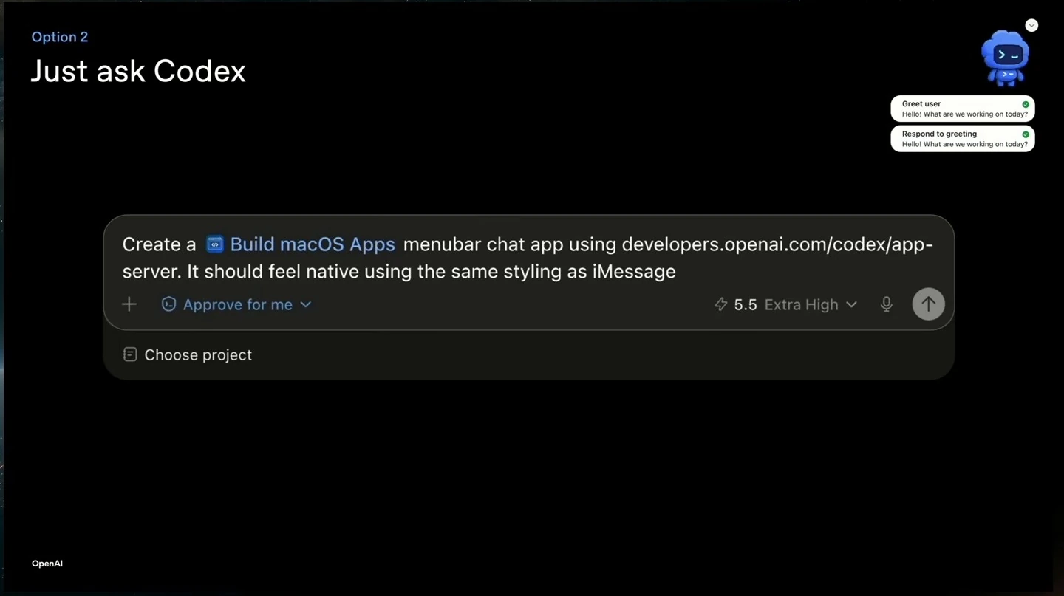Click the Choose project button
1064x596 pixels.
point(188,354)
